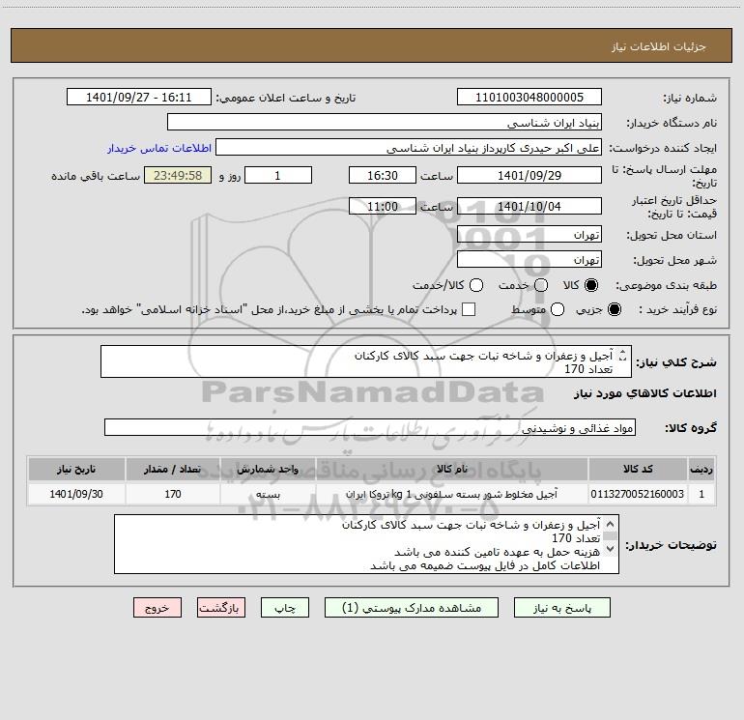Click the شهر محل تحویل field تهران
This screenshot has width=744, height=720.
click(x=529, y=259)
